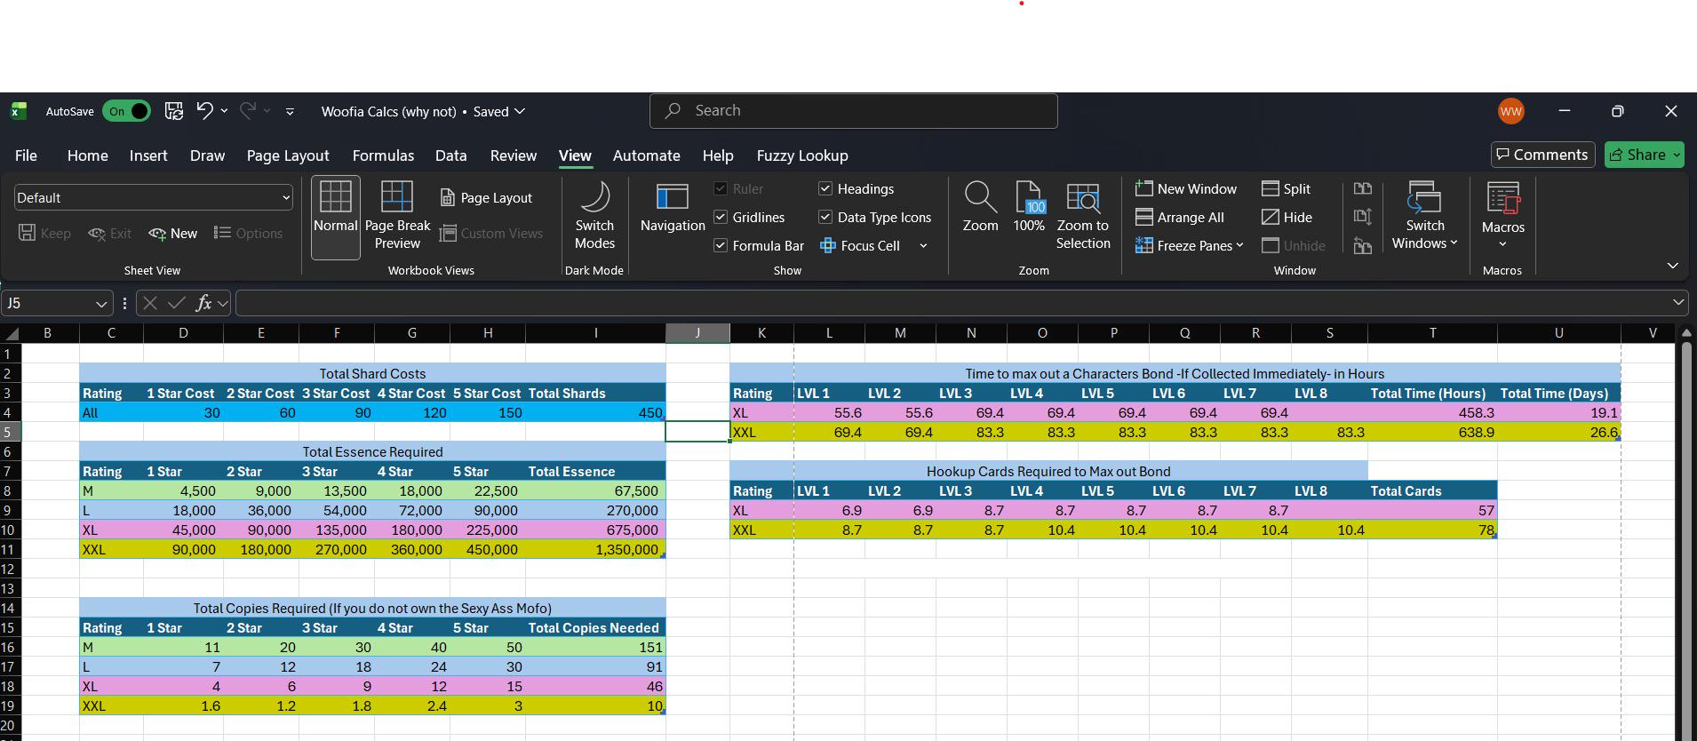1697x741 pixels.
Task: Click Arrange All windows
Action: pyautogui.click(x=1180, y=218)
